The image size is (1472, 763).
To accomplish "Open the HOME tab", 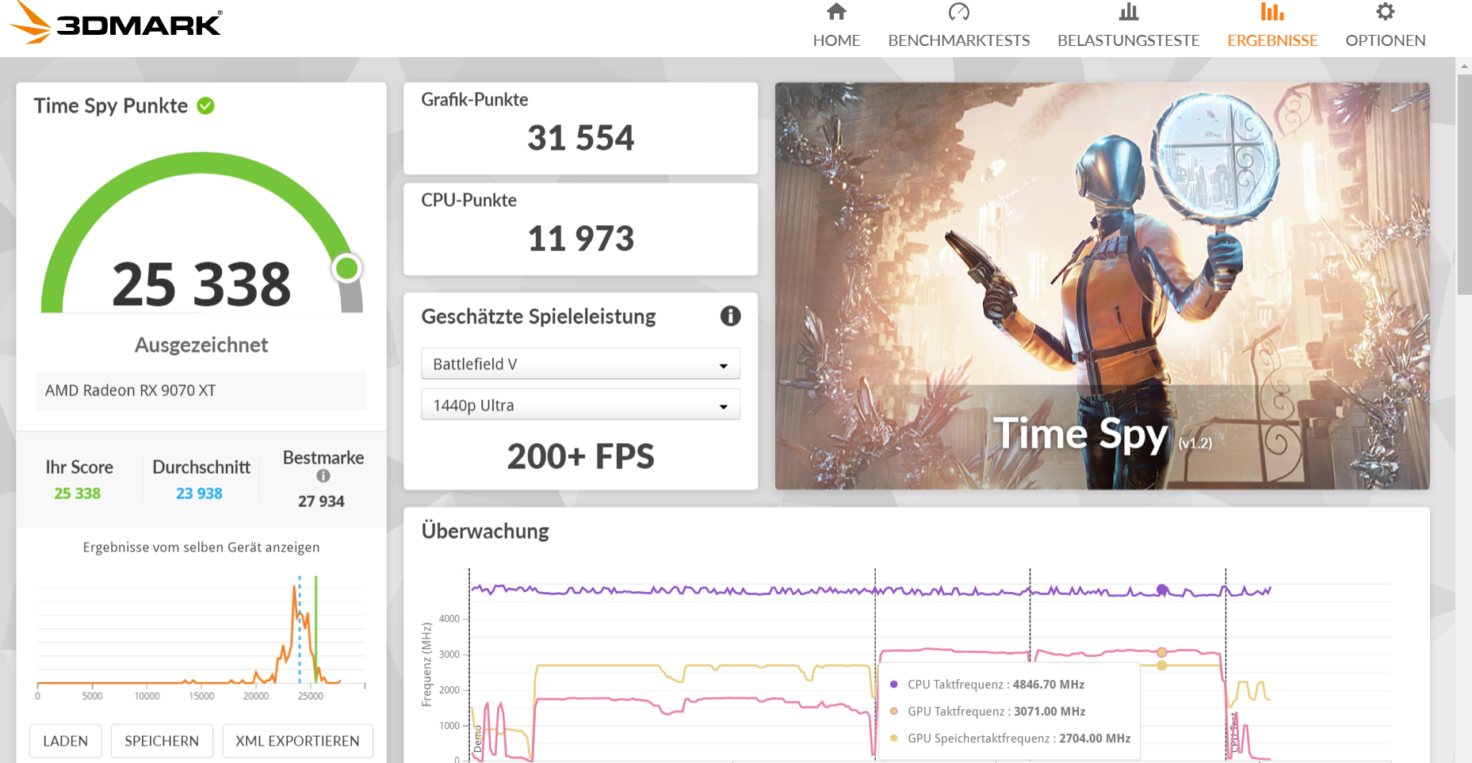I will (x=836, y=40).
